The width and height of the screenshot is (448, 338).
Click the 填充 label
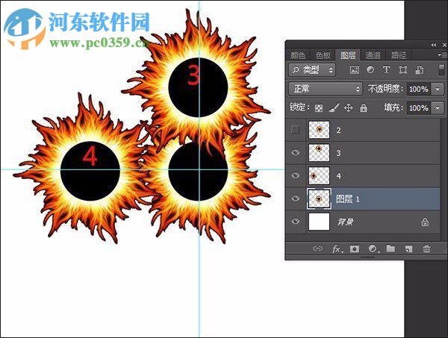[x=393, y=107]
